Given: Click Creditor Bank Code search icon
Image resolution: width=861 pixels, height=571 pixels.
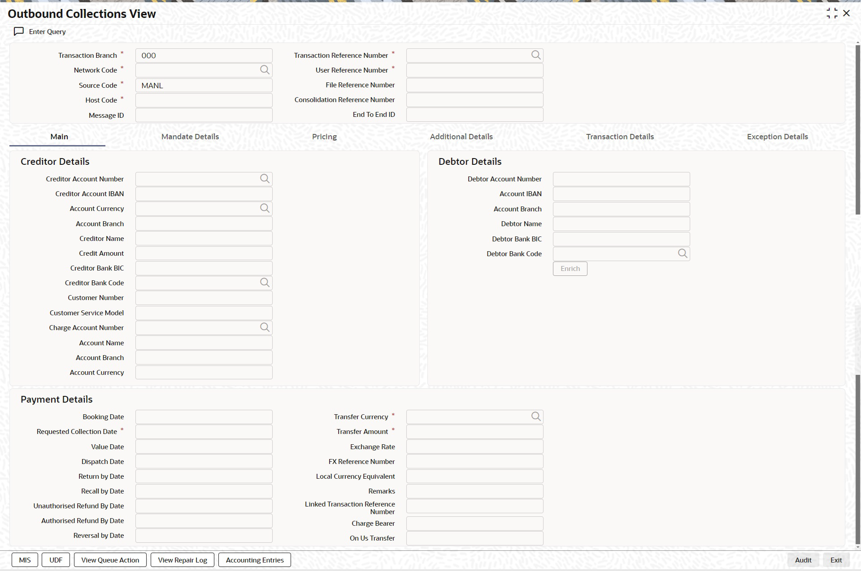Looking at the screenshot, I should coord(265,283).
